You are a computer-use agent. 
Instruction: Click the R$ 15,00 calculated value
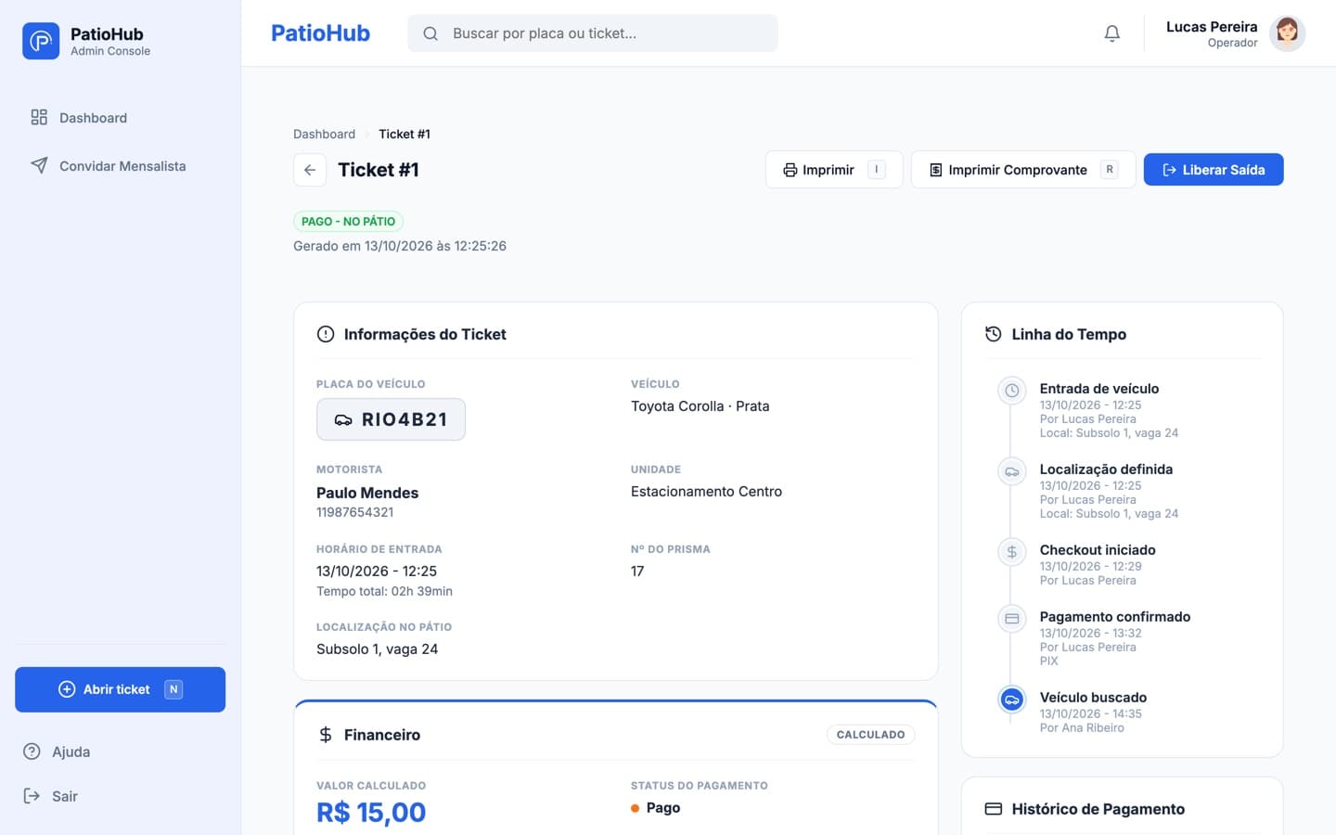click(x=371, y=813)
